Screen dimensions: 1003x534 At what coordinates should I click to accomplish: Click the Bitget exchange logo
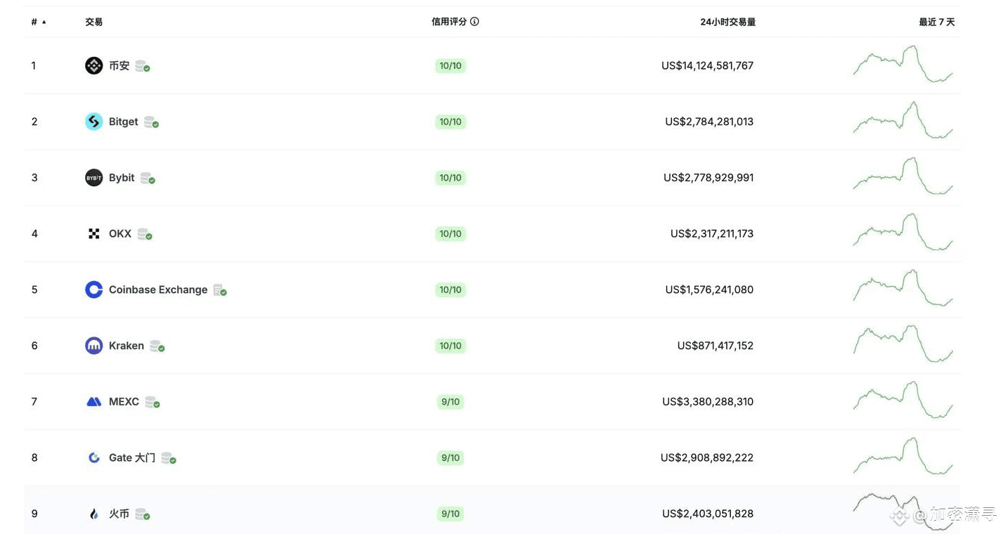click(93, 122)
